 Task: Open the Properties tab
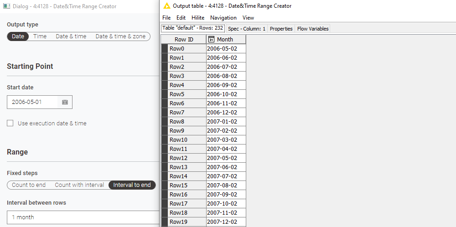click(281, 29)
